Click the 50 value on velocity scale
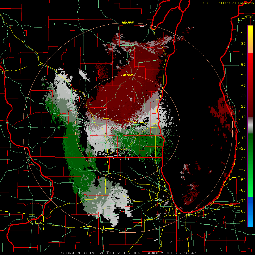Image resolution: width=255 pixels, height=255 pixels. 243,75
